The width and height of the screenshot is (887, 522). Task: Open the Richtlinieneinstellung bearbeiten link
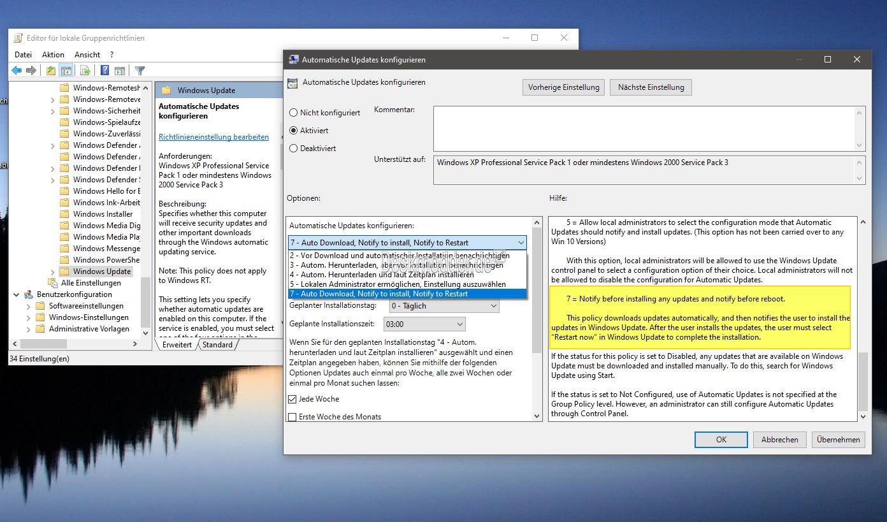point(213,136)
